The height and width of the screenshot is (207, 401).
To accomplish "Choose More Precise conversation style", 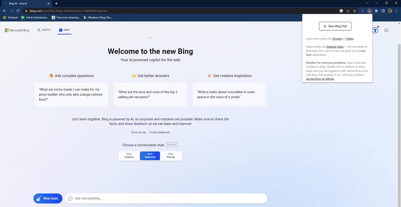I will coord(171,156).
